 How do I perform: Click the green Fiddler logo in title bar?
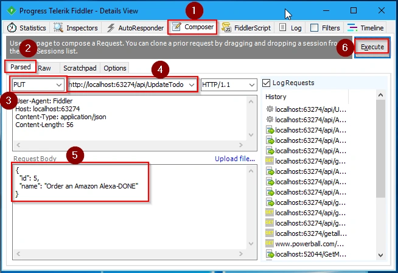(12, 11)
